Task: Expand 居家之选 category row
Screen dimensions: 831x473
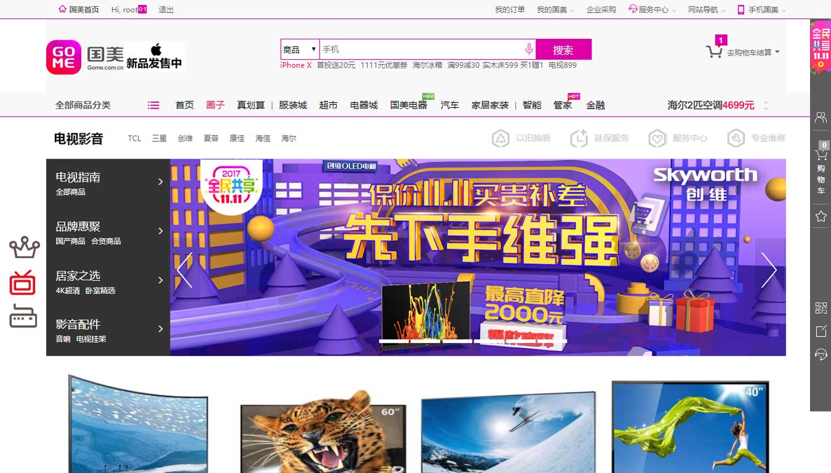Action: [108, 282]
